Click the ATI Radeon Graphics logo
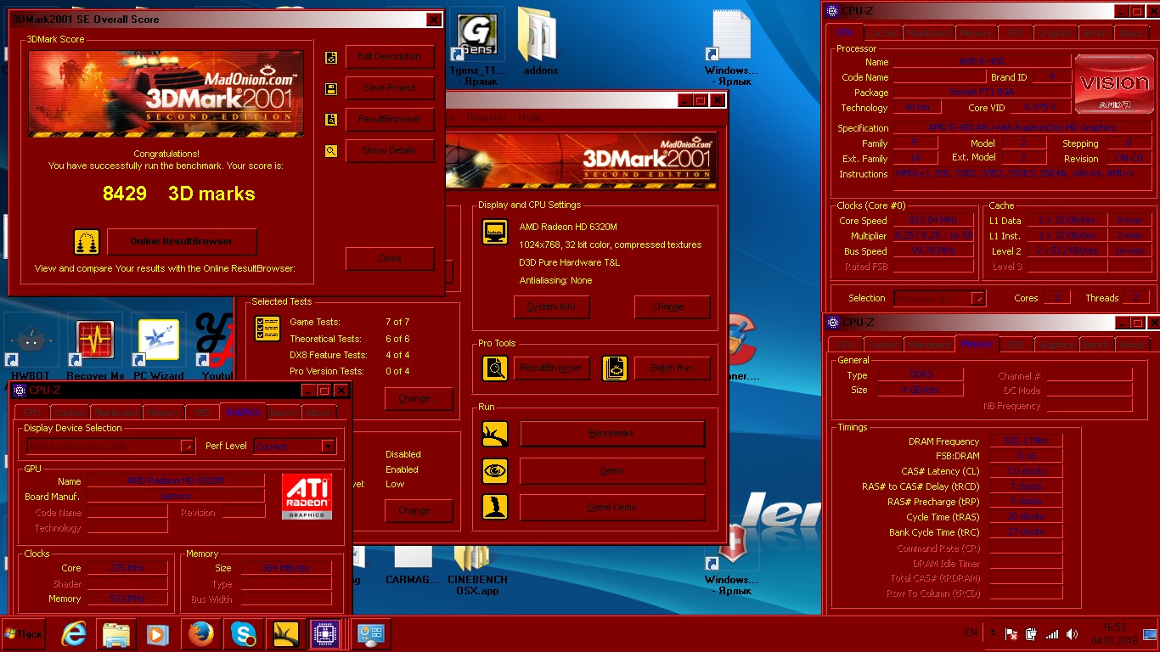The width and height of the screenshot is (1160, 652). pyautogui.click(x=307, y=497)
